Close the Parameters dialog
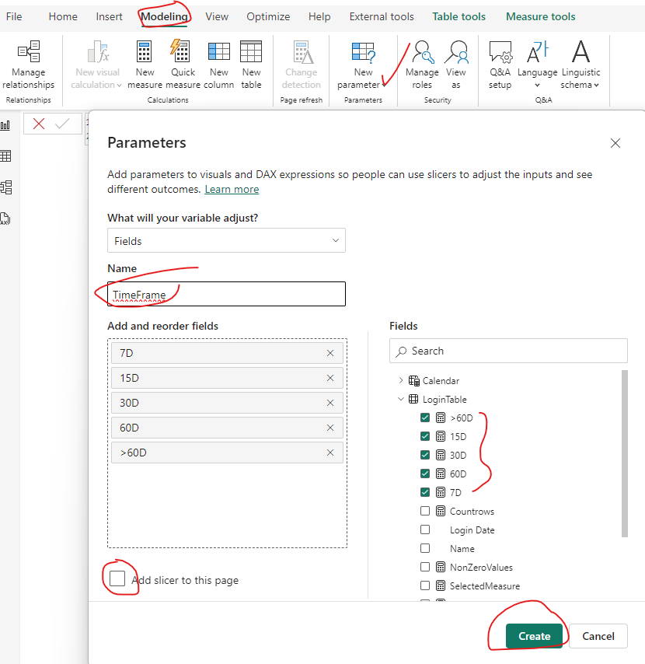 pyautogui.click(x=615, y=143)
